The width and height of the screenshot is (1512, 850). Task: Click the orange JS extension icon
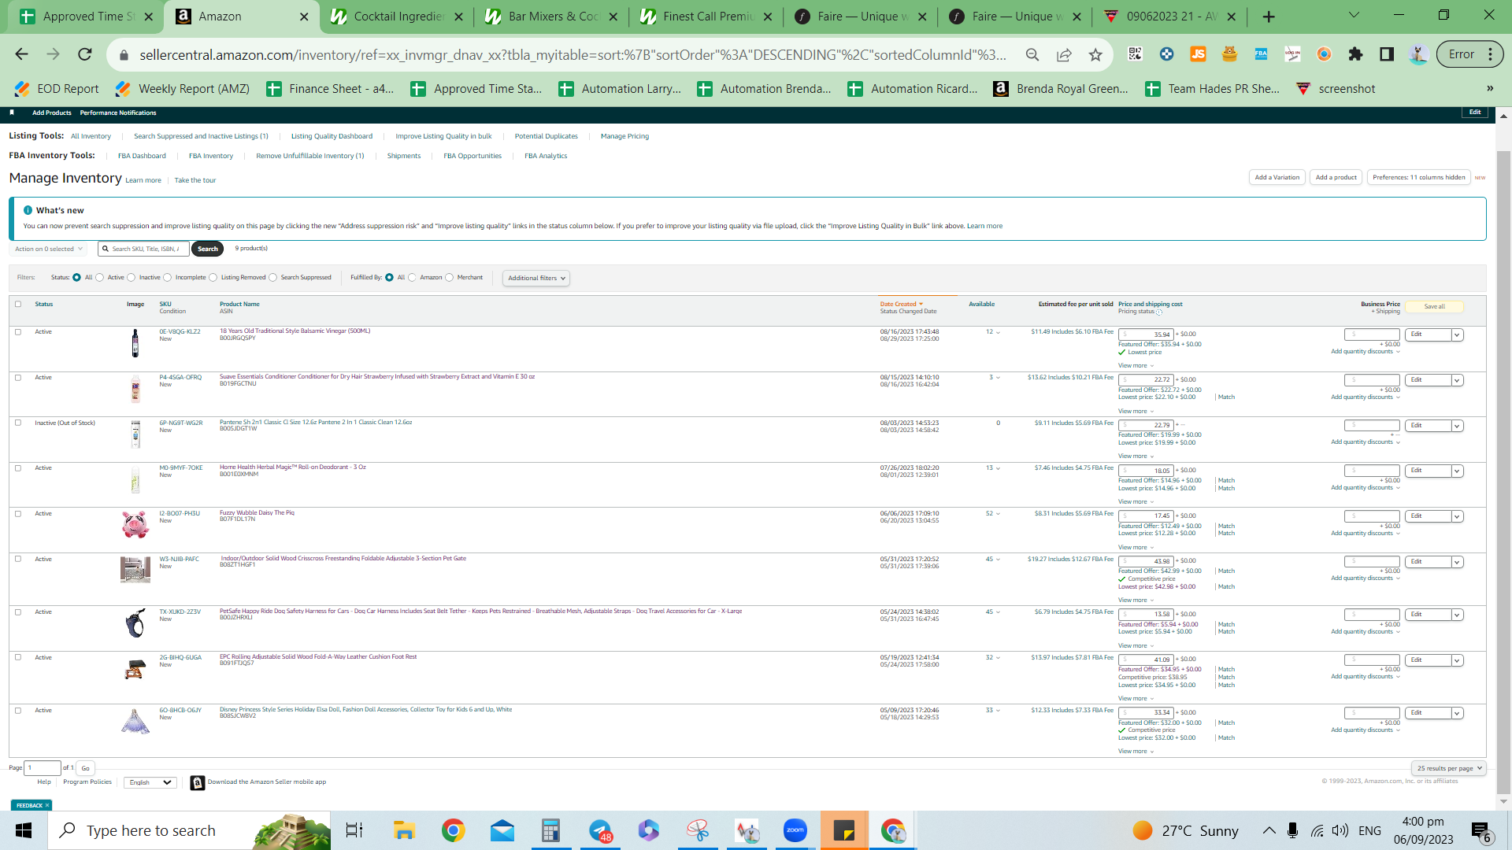pos(1198,54)
